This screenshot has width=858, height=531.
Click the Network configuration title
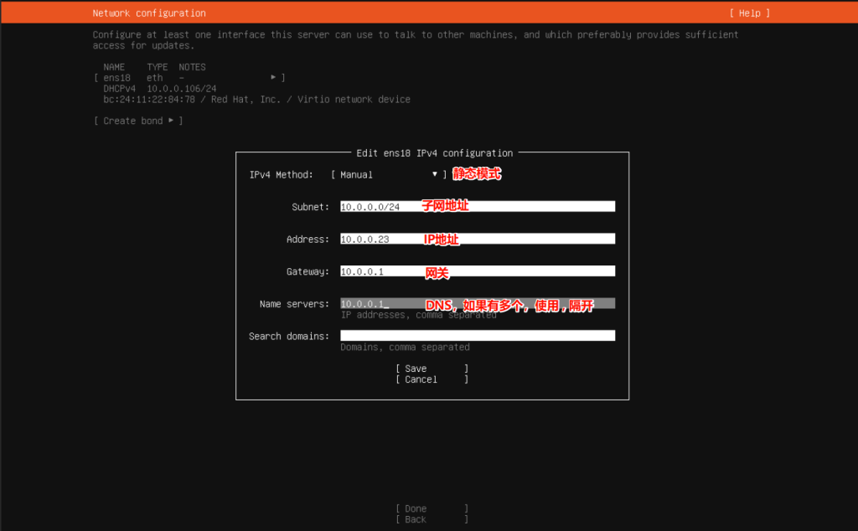[149, 13]
